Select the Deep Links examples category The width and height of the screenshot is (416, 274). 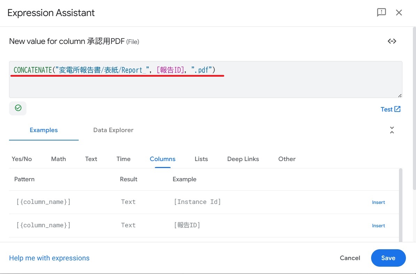pyautogui.click(x=243, y=159)
